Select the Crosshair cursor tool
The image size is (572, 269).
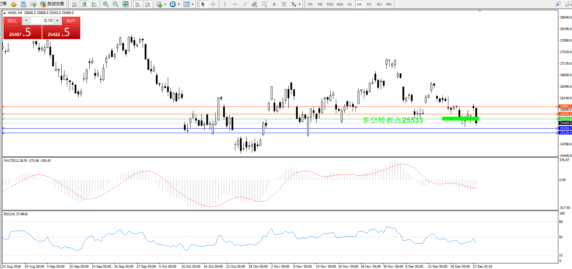(213, 4)
